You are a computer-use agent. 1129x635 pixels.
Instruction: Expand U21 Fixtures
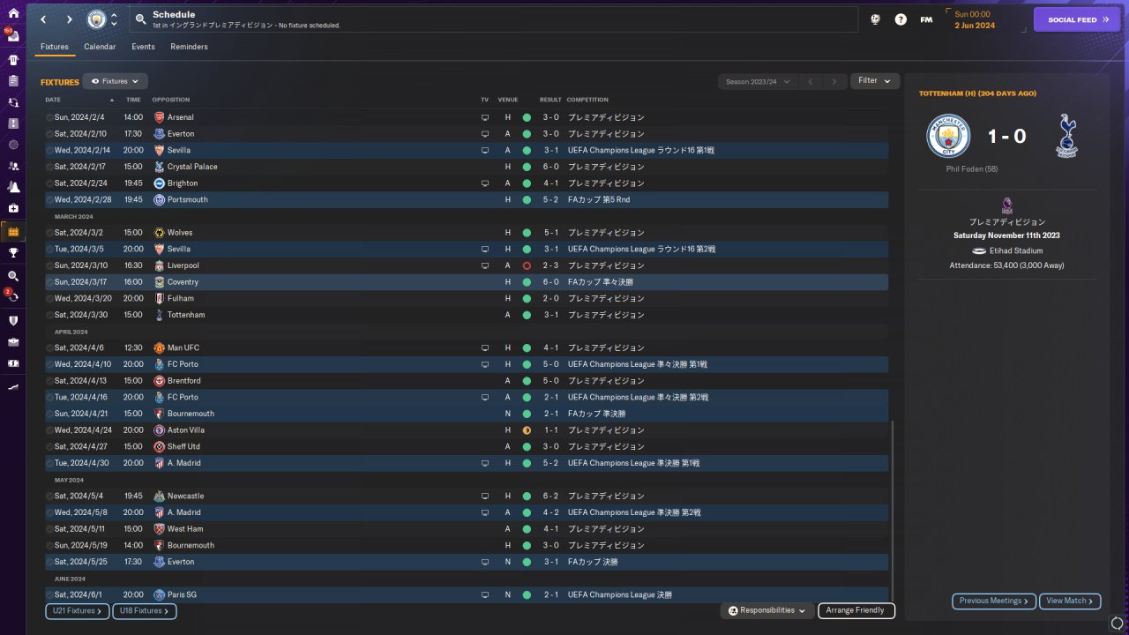coord(77,611)
